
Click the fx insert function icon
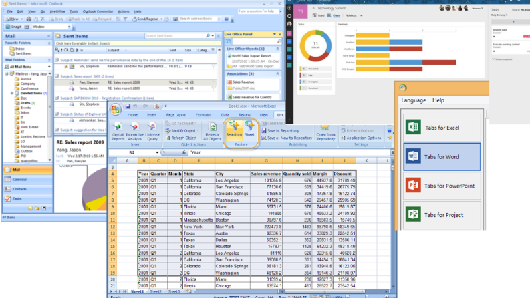(x=184, y=152)
